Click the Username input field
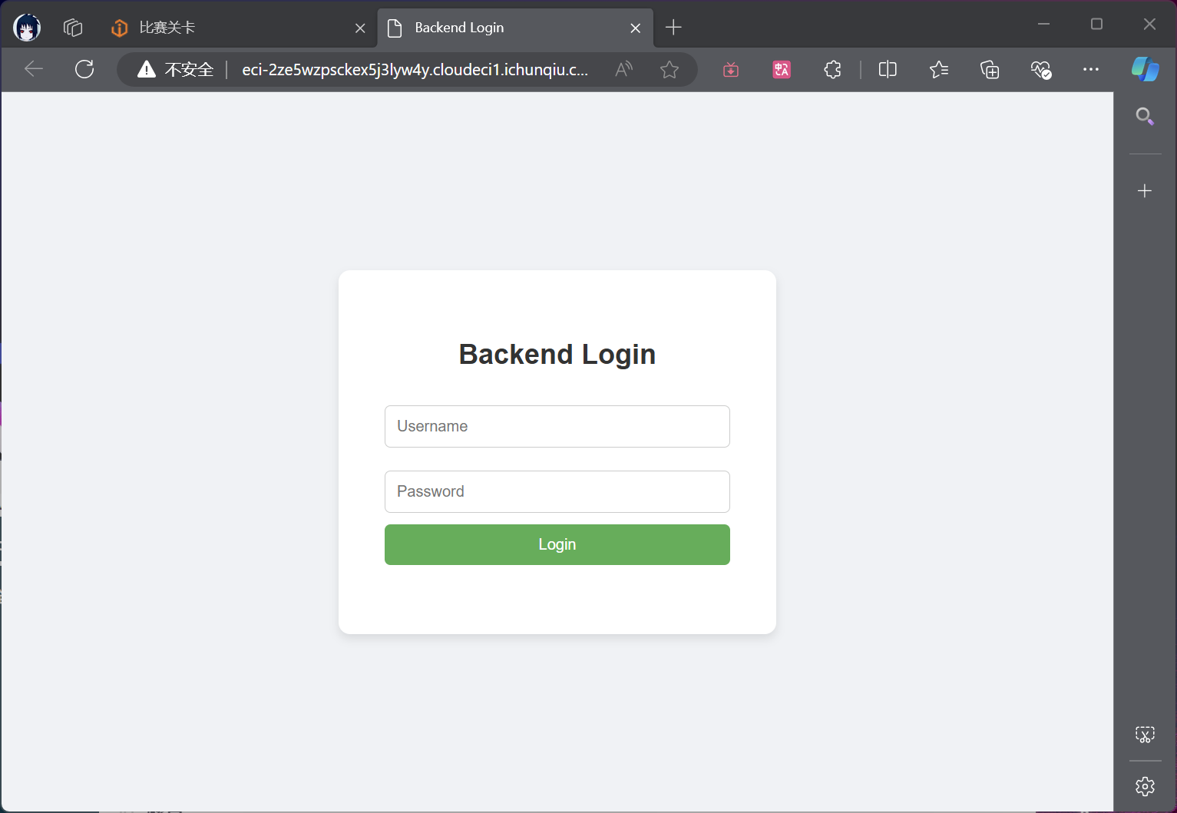 click(557, 426)
